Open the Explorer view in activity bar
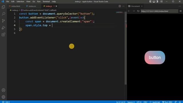Image resolution: width=183 pixels, height=103 pixels. click(x=3, y=7)
